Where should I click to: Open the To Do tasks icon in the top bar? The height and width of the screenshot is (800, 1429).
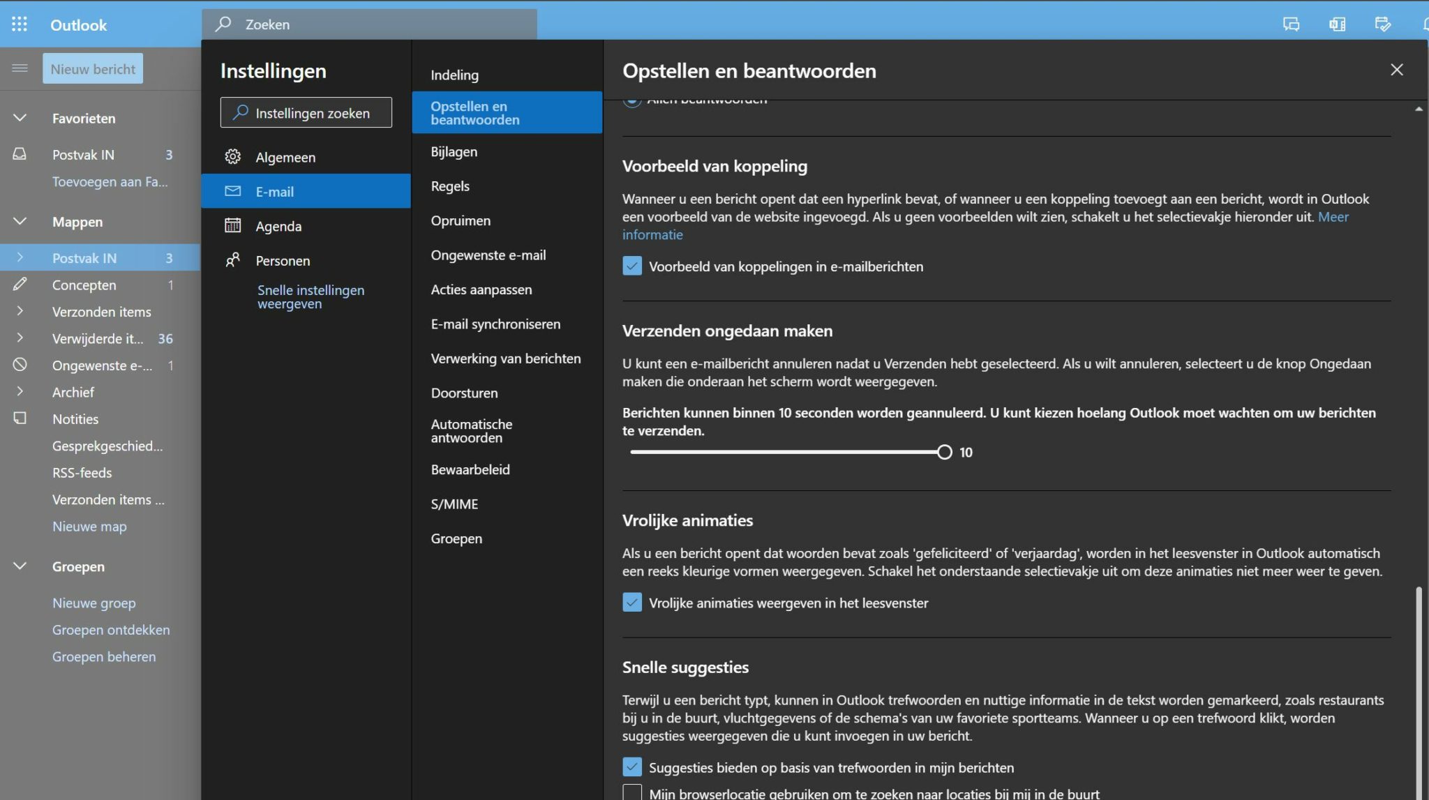pyautogui.click(x=1382, y=24)
